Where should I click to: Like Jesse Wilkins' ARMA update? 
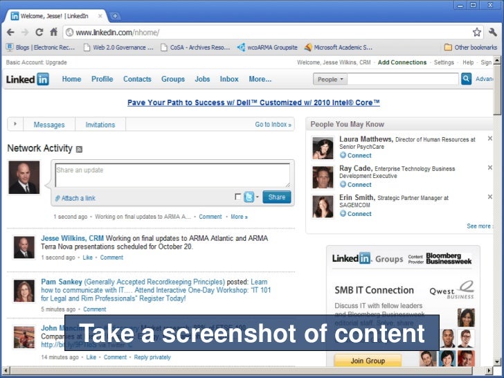[87, 258]
